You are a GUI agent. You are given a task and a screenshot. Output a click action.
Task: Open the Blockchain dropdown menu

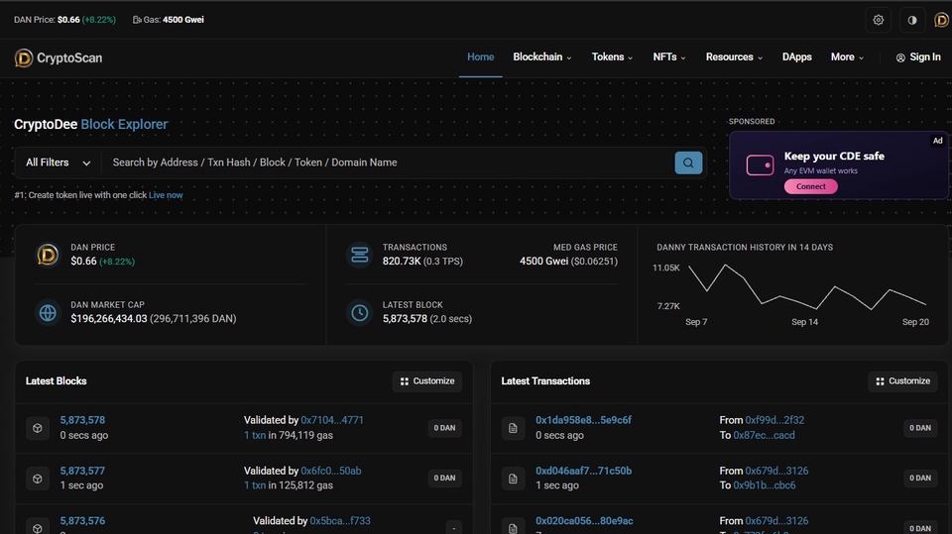pyautogui.click(x=542, y=57)
